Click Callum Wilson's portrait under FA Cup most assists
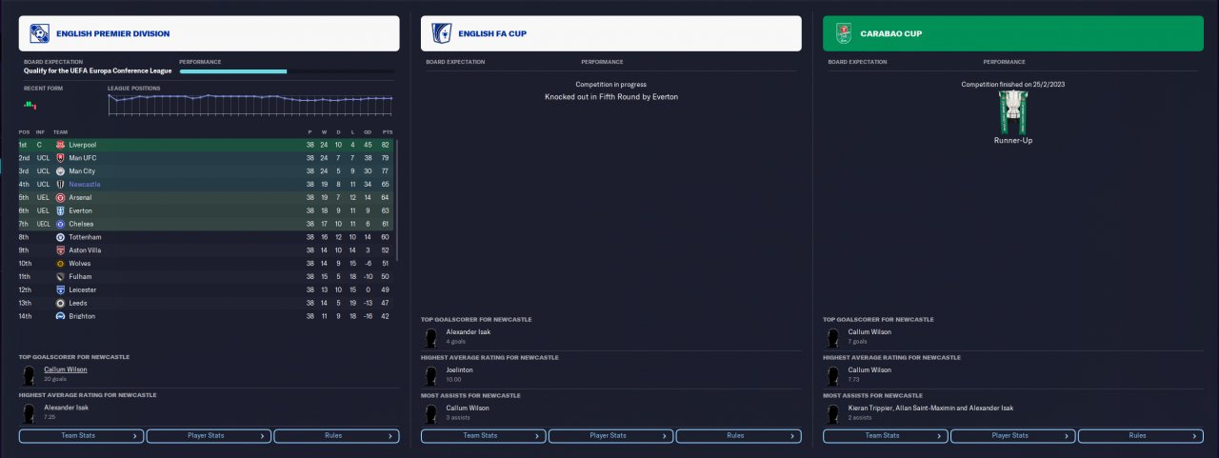 (431, 412)
